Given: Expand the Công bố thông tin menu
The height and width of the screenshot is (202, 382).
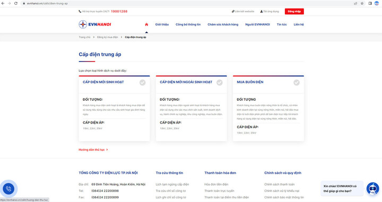Looking at the screenshot, I should tap(188, 24).
